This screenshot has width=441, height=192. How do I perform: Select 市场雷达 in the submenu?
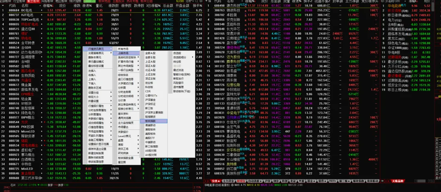point(127,127)
